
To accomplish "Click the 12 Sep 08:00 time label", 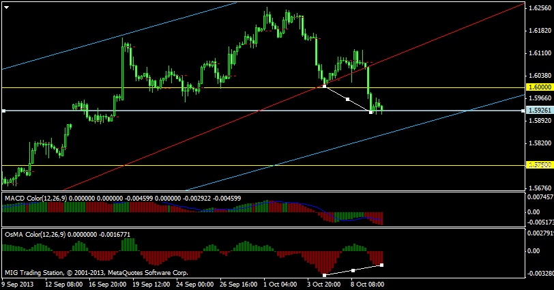I will pos(64,285).
